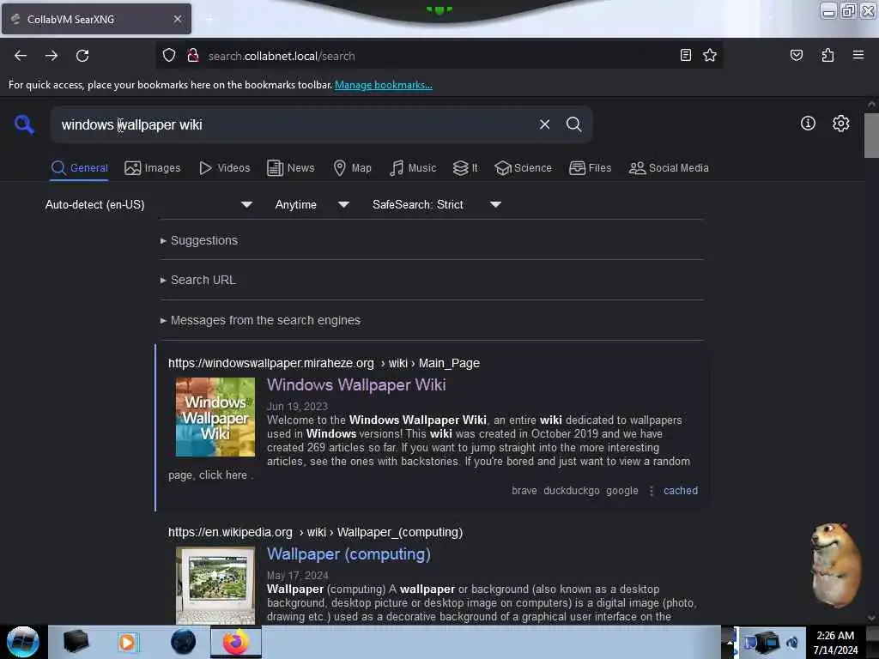The height and width of the screenshot is (659, 879).
Task: Open the Wallpaper (computing) result title
Action: (x=349, y=554)
